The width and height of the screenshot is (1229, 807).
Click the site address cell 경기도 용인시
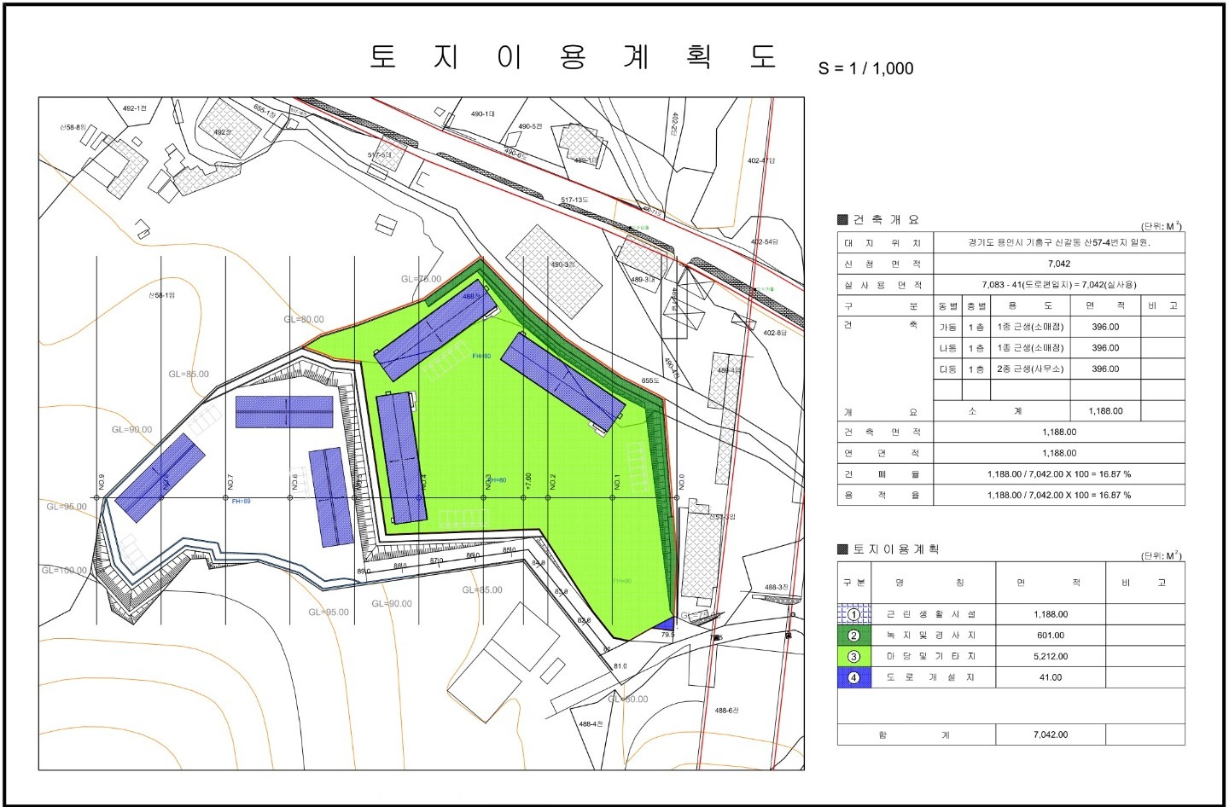[x=1058, y=243]
